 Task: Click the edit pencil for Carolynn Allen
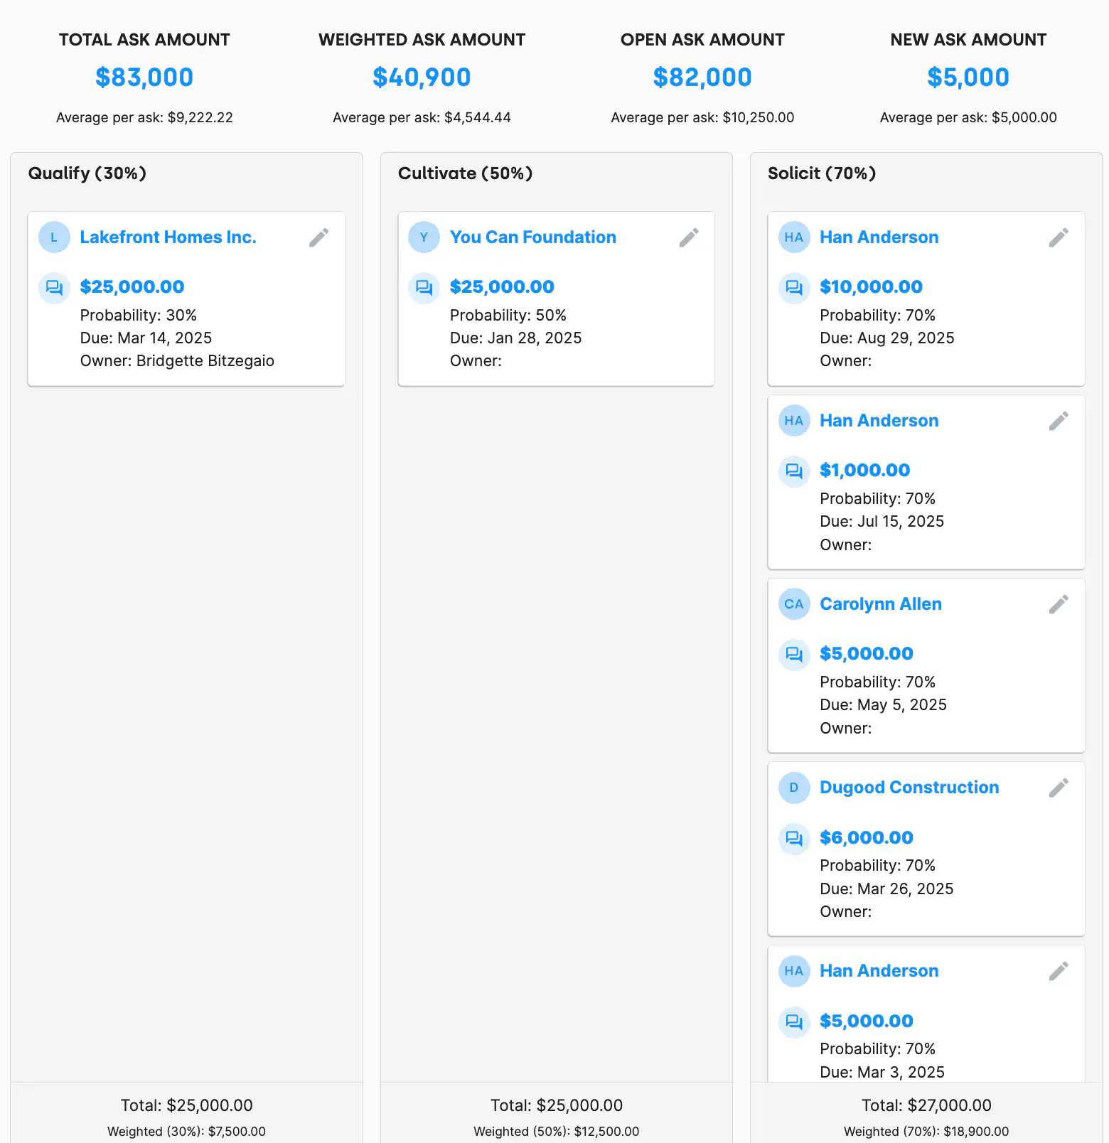pyautogui.click(x=1058, y=604)
